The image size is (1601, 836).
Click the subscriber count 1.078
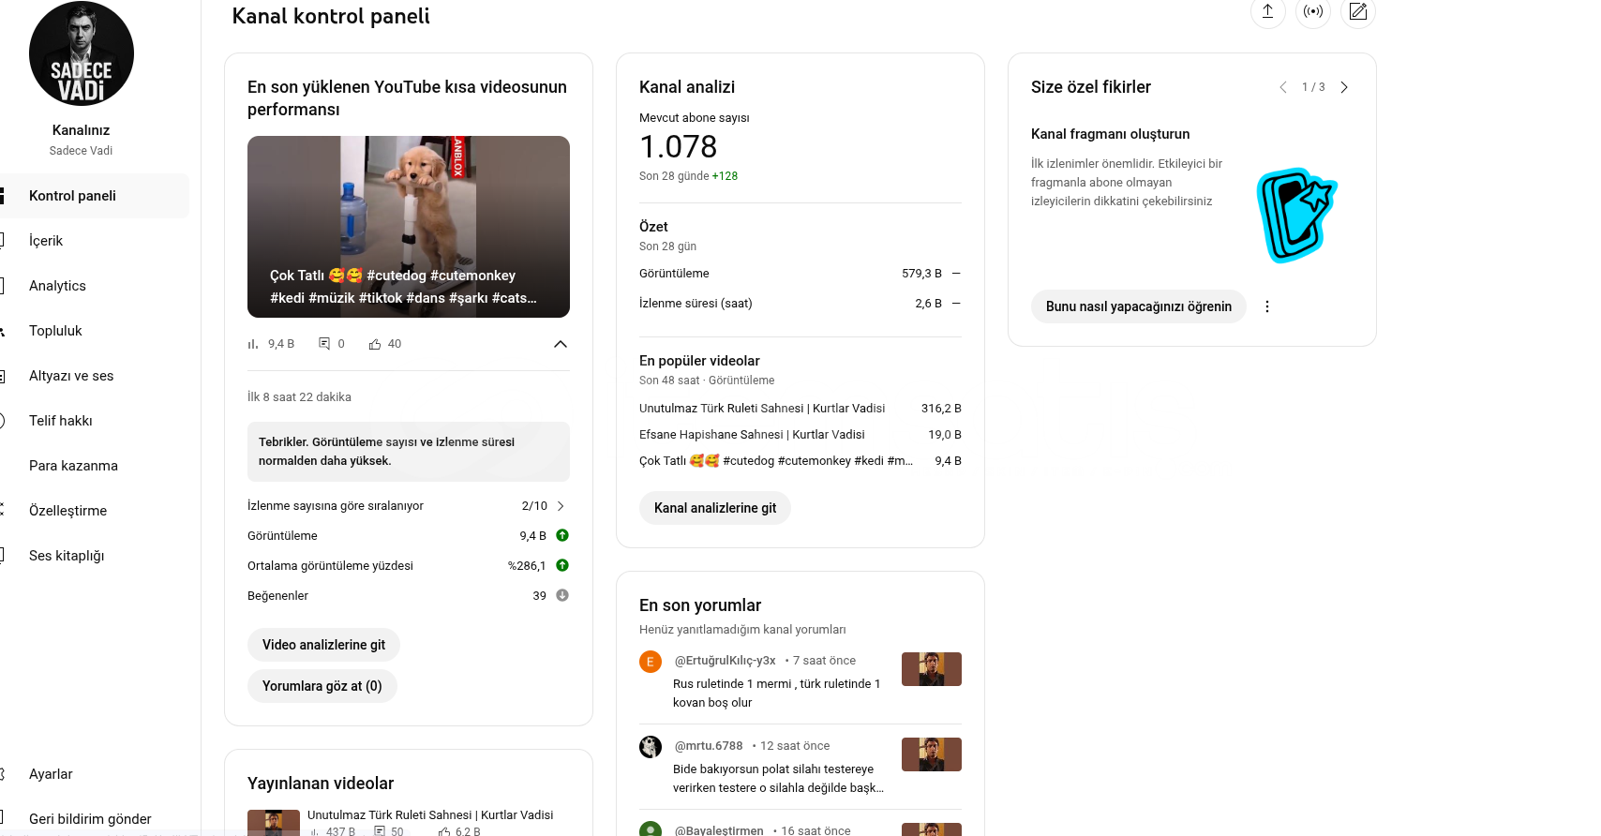coord(678,147)
